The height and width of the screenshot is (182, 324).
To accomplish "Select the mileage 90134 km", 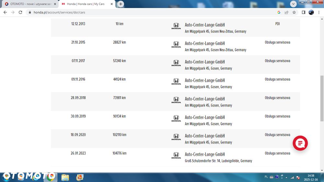I will point(120,116).
